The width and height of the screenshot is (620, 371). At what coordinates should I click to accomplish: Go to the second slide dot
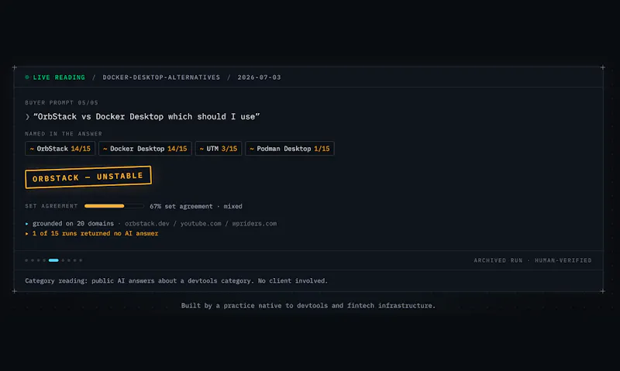coord(33,260)
